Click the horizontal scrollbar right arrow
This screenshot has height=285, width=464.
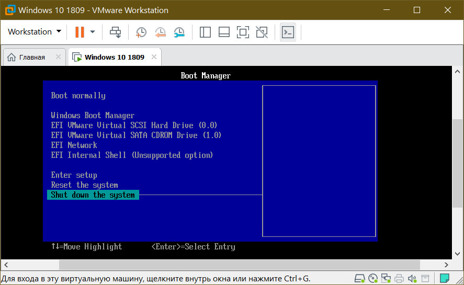click(446, 265)
